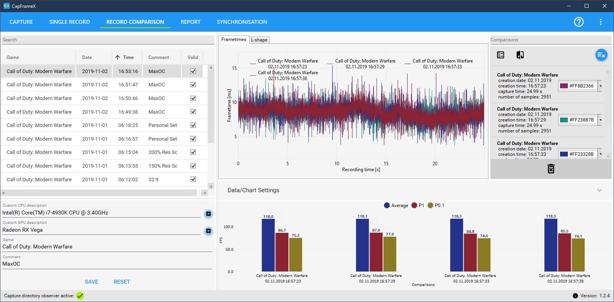The height and width of the screenshot is (302, 614).
Task: Click plus icon beside custom GPU description
Action: 208,231
